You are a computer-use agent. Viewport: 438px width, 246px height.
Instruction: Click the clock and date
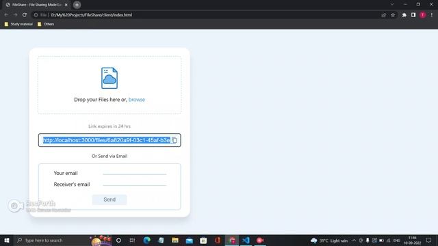click(x=412, y=240)
